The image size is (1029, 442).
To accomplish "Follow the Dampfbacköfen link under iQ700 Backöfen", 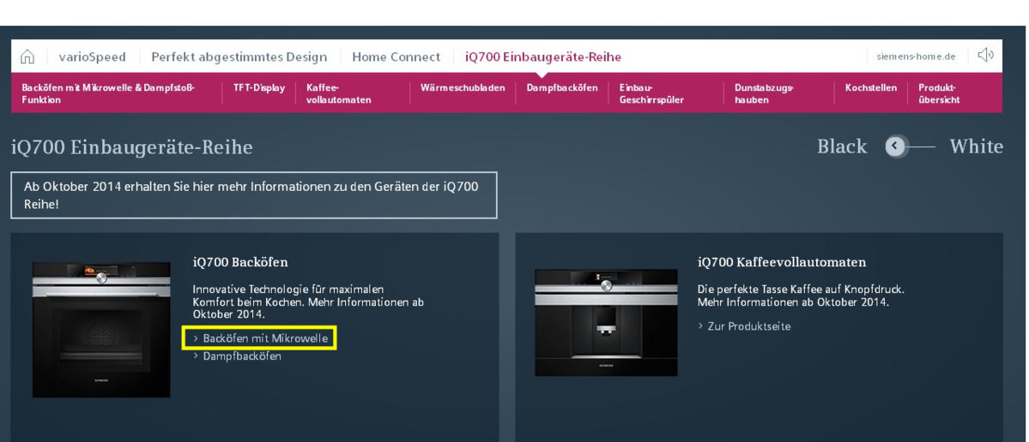I will tap(241, 356).
